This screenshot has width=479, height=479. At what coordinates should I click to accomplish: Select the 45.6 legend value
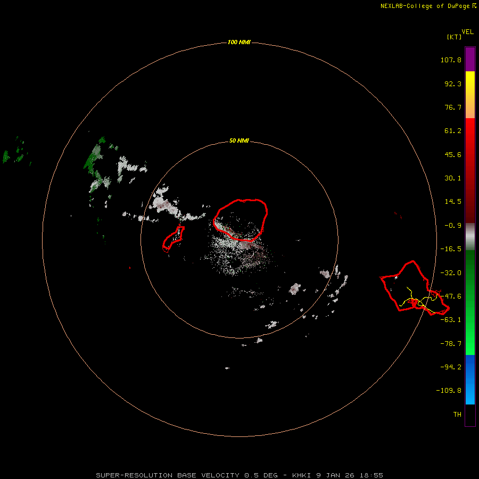pyautogui.click(x=453, y=154)
